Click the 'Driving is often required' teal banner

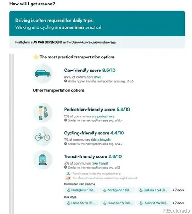tap(97, 23)
